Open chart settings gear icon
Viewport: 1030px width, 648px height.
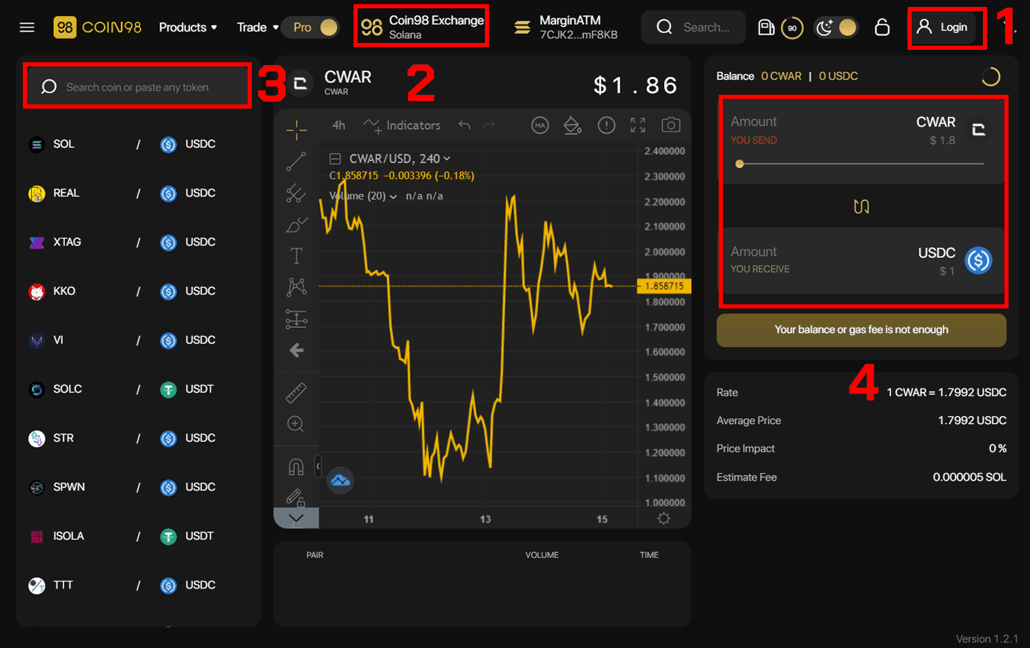coord(663,518)
